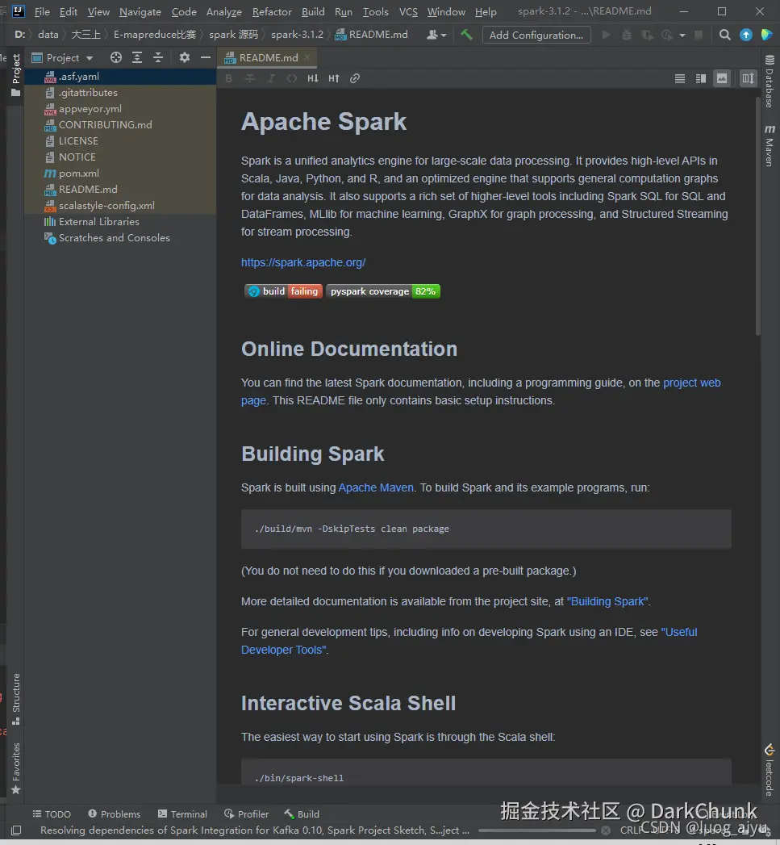The image size is (780, 845).
Task: Select .asf.yaml in project tree
Action: 121,77
